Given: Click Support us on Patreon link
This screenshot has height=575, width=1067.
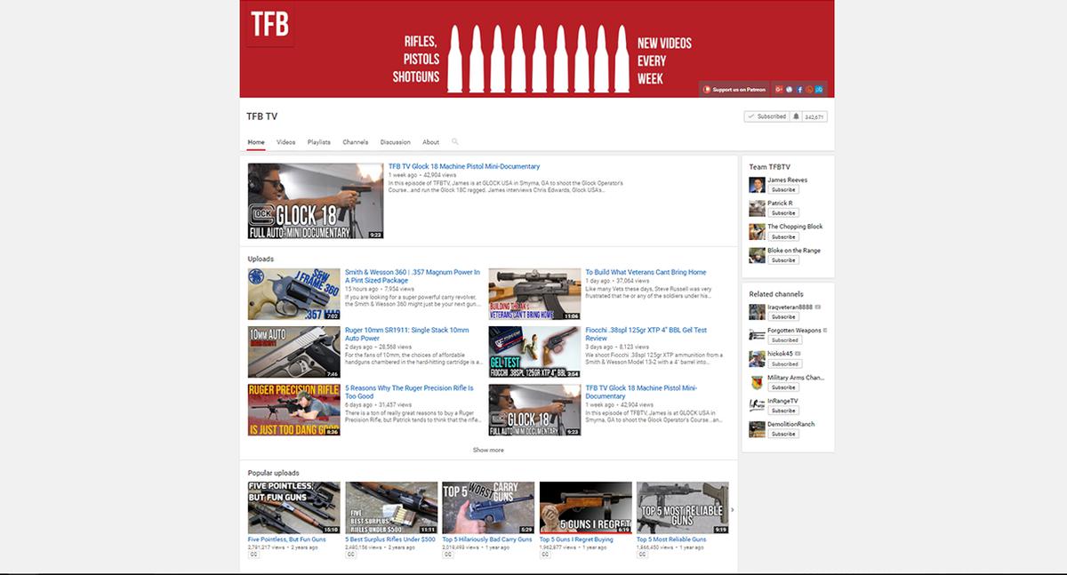Looking at the screenshot, I should coord(734,89).
